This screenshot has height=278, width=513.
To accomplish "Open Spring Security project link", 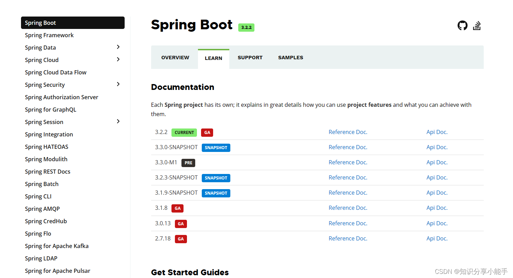I will click(x=45, y=85).
